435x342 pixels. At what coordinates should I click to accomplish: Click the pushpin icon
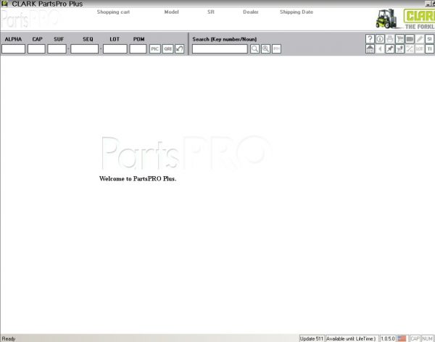(x=390, y=49)
